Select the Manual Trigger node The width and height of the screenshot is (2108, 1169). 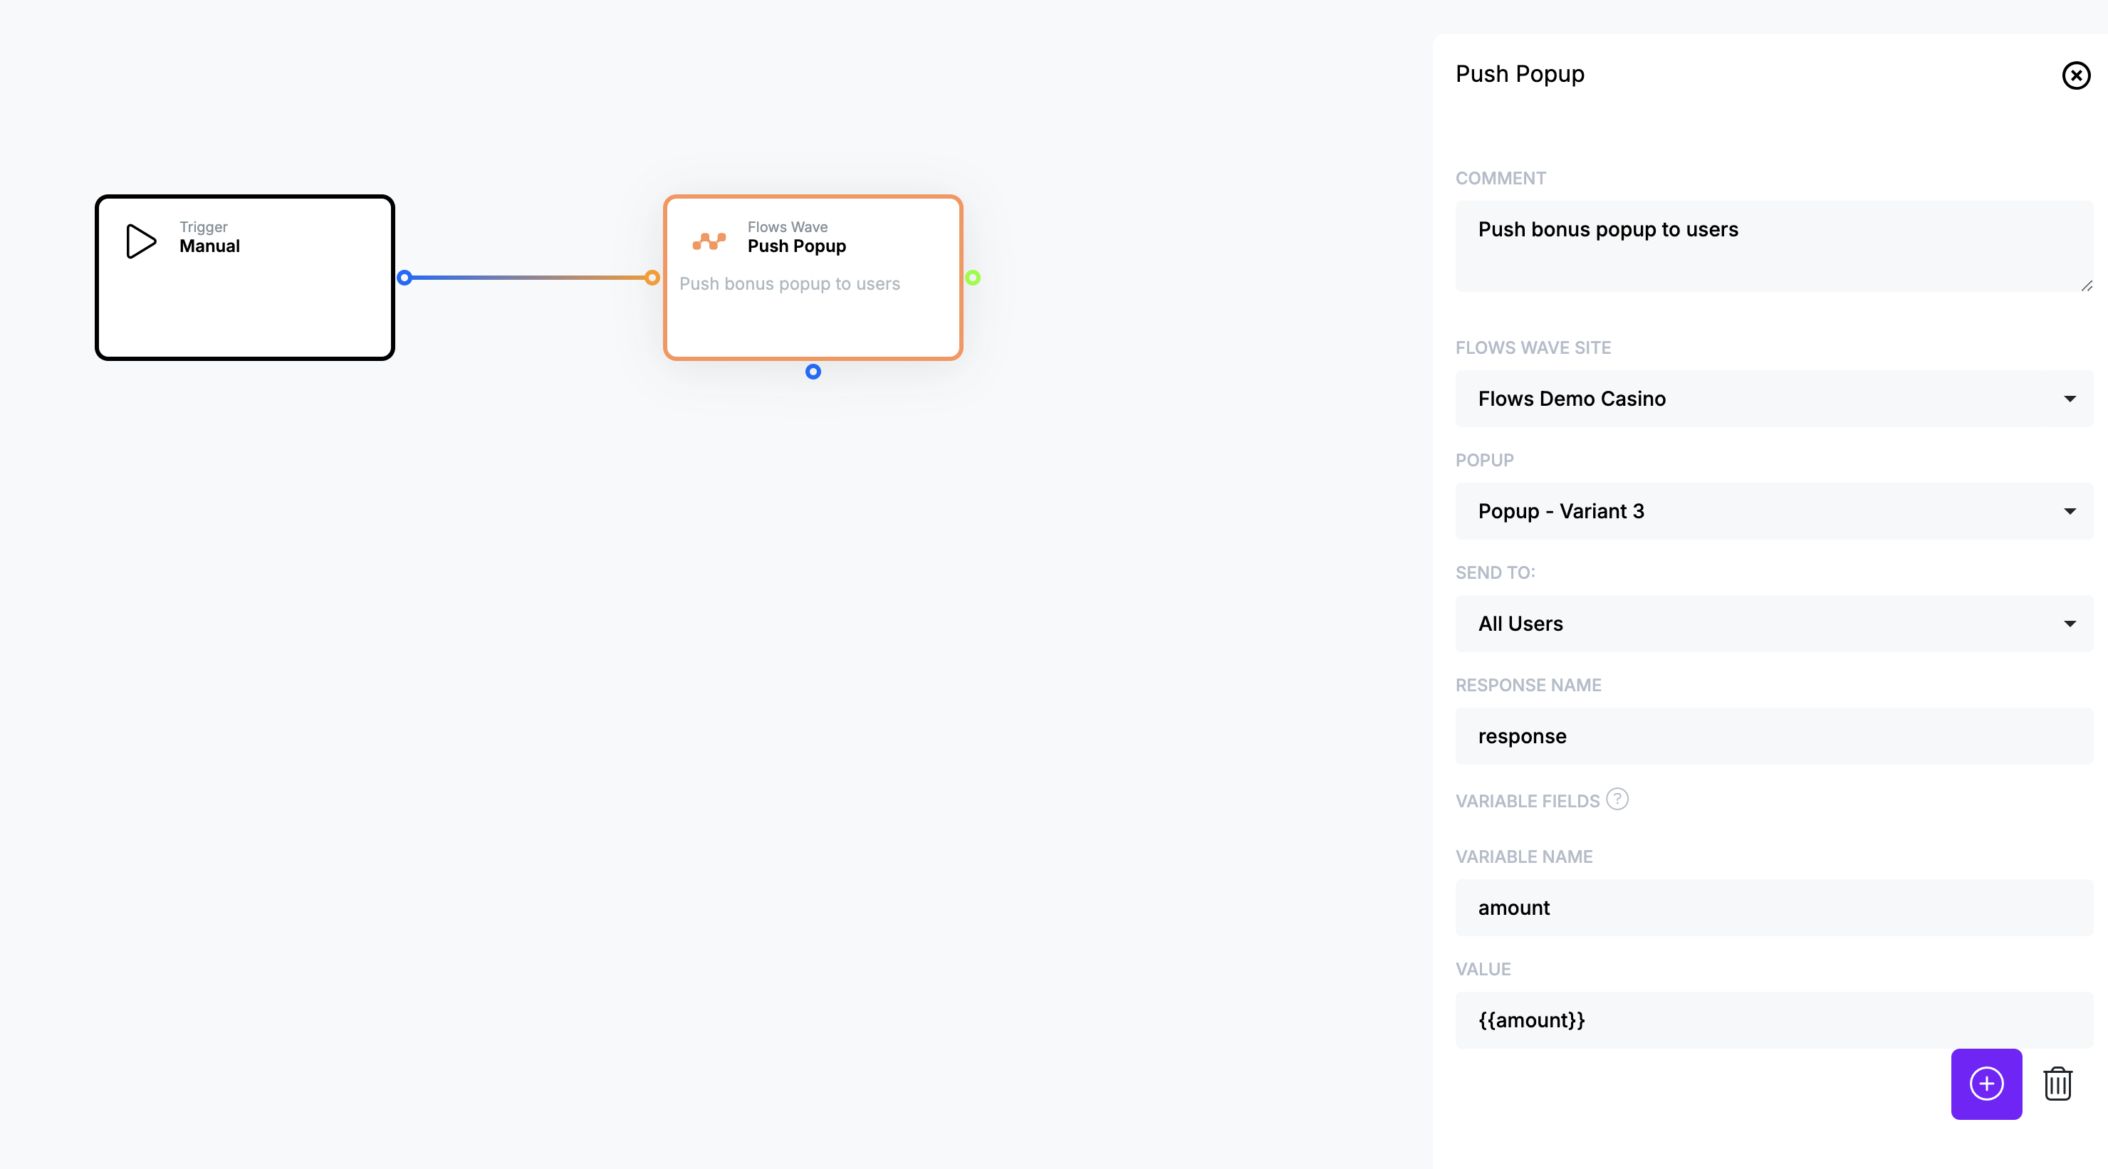click(245, 311)
